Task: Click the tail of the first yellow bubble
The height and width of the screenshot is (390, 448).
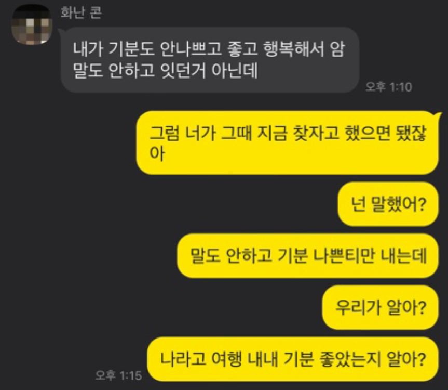Action: coord(437,115)
